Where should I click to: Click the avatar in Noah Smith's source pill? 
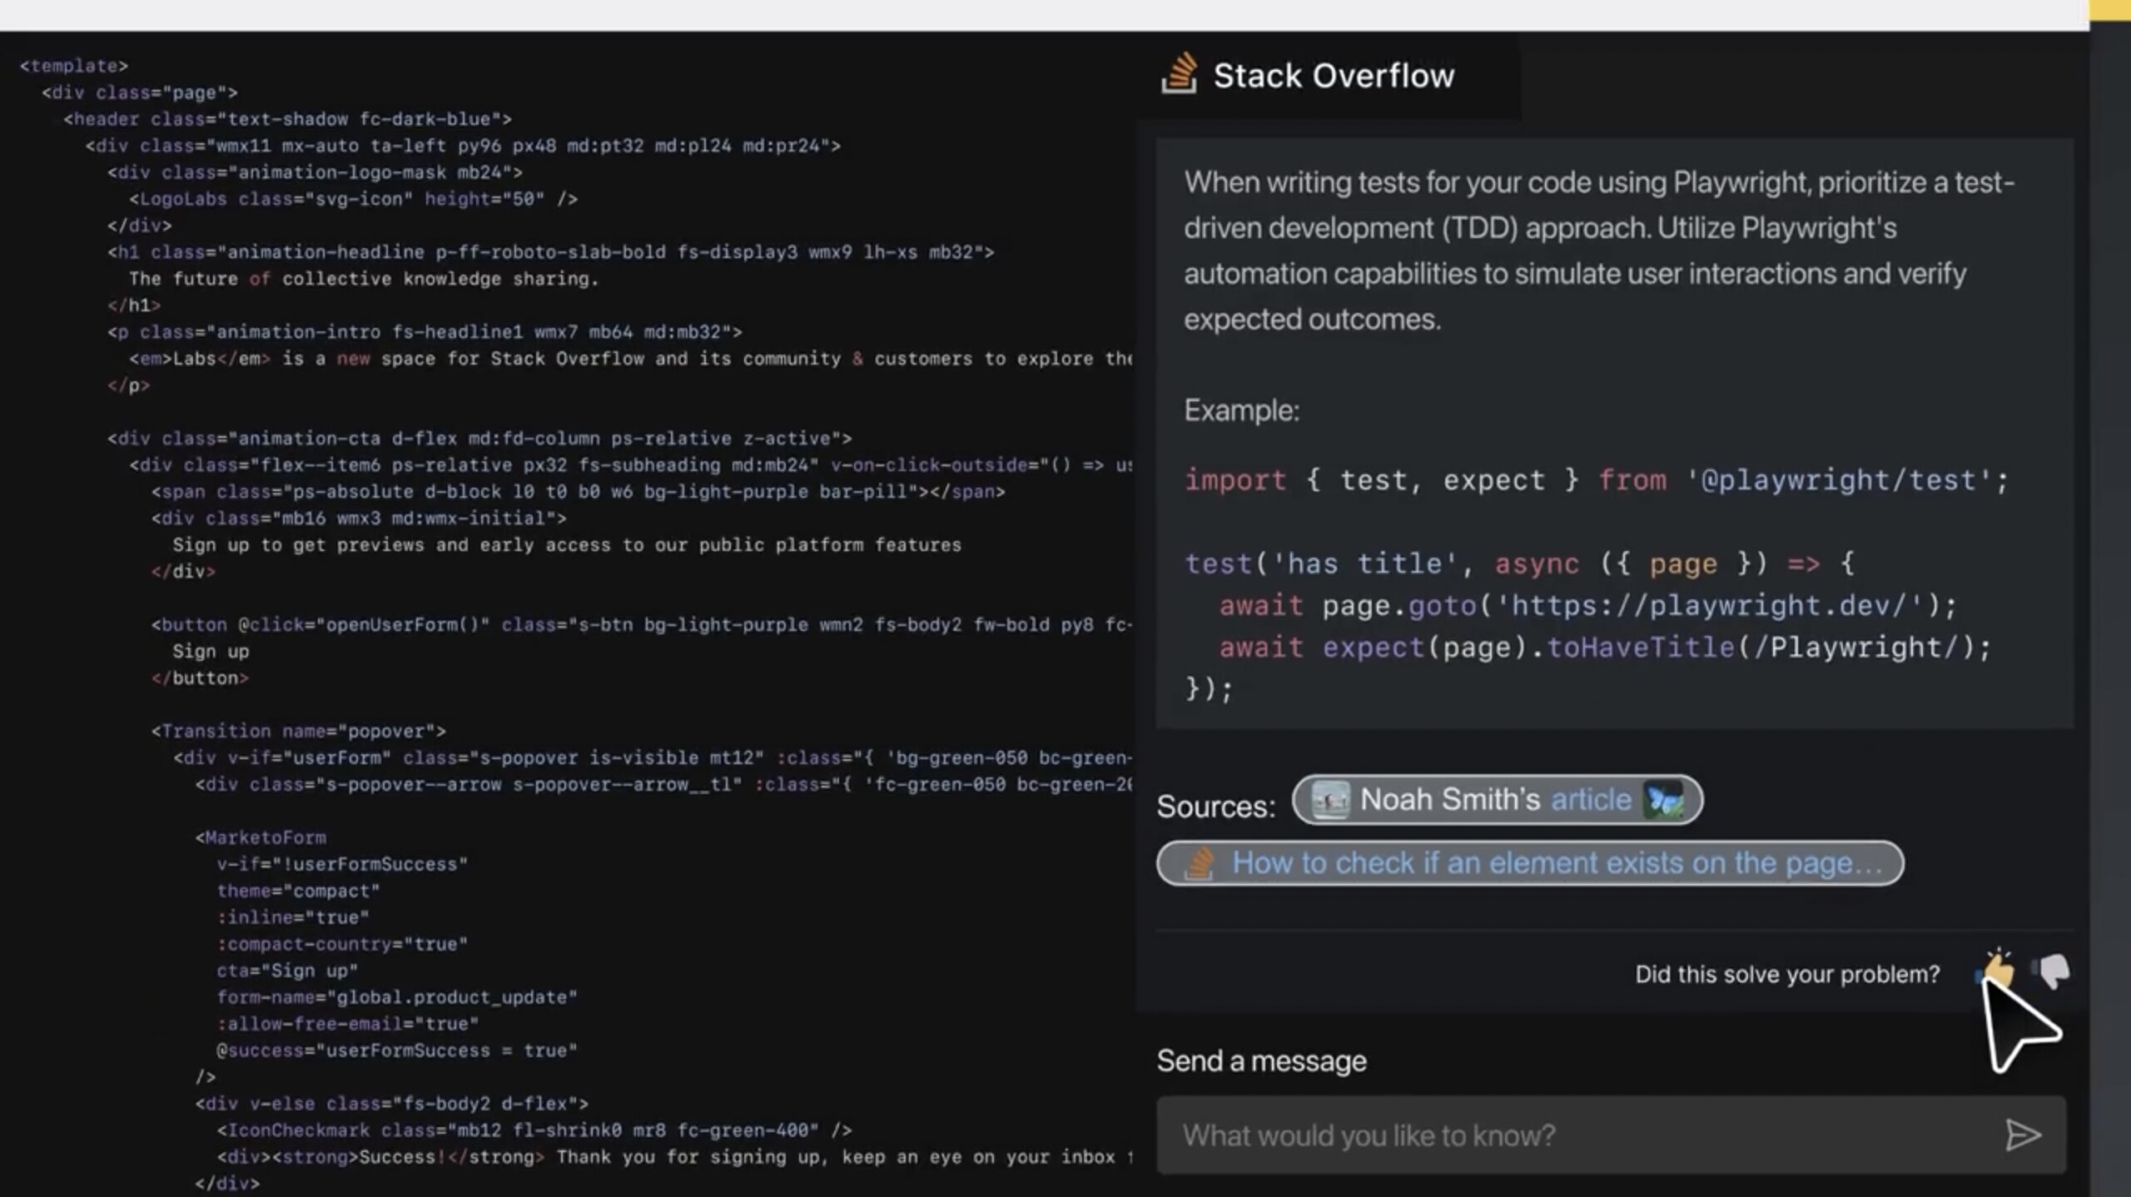click(x=1330, y=800)
